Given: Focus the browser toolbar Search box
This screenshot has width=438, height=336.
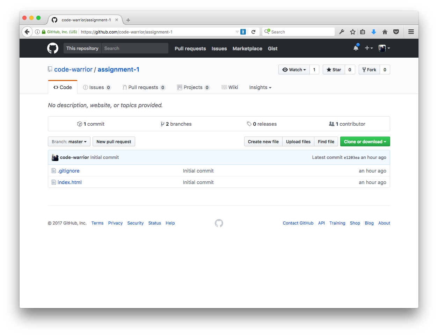Looking at the screenshot, I should 299,32.
